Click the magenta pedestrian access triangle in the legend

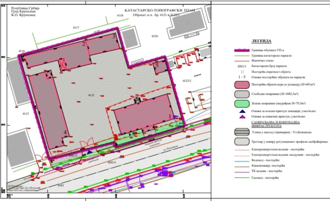242,117
